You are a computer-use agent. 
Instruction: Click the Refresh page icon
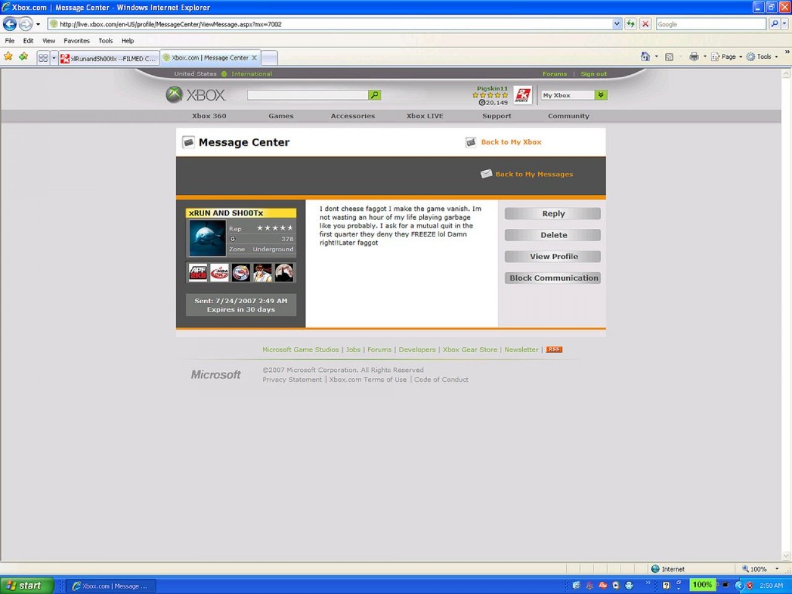pos(631,24)
